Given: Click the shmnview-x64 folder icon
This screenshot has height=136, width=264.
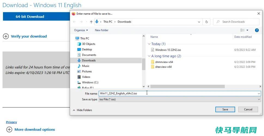Looking at the screenshot, I should tap(153, 62).
